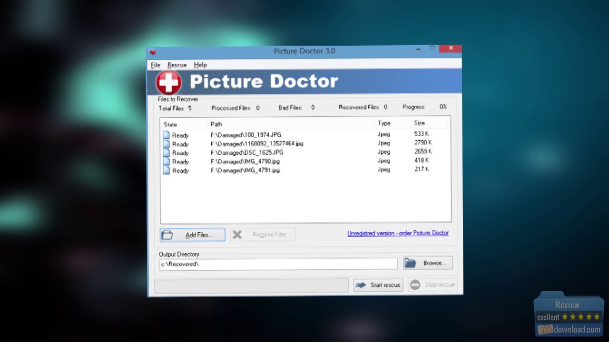Click the Progress percentage label
This screenshot has width=609, height=342.
point(424,107)
